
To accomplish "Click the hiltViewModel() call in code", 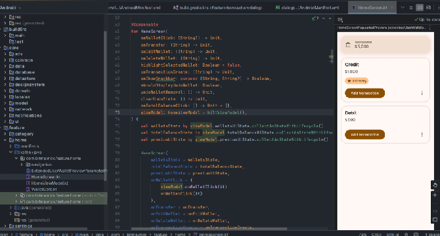I will [226, 113].
